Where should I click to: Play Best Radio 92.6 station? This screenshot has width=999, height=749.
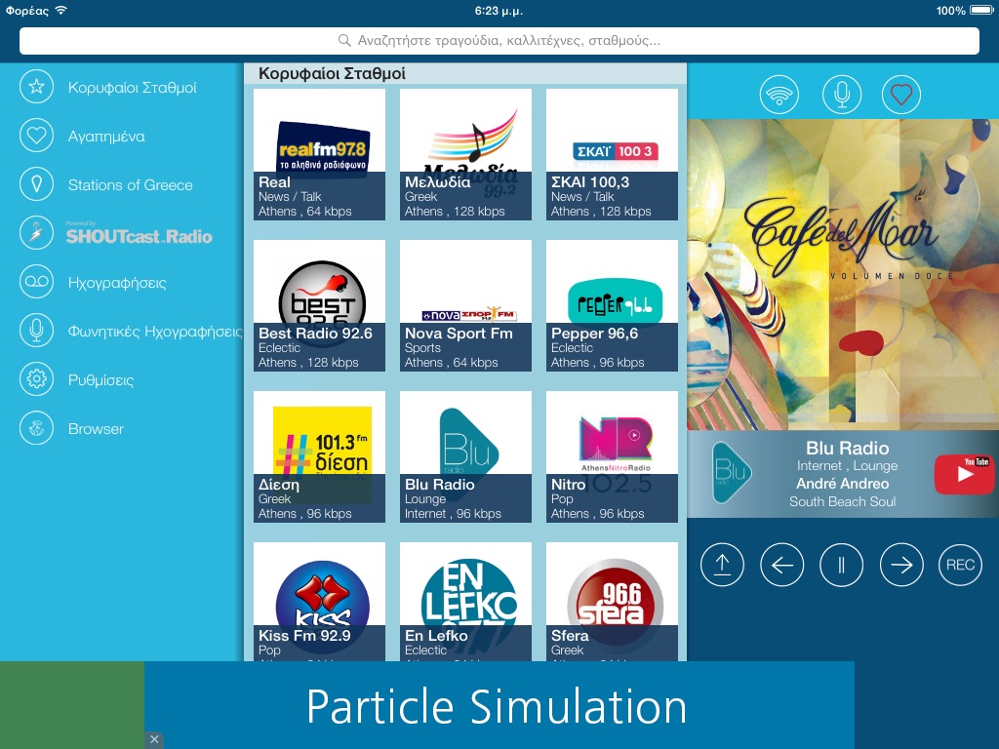319,305
